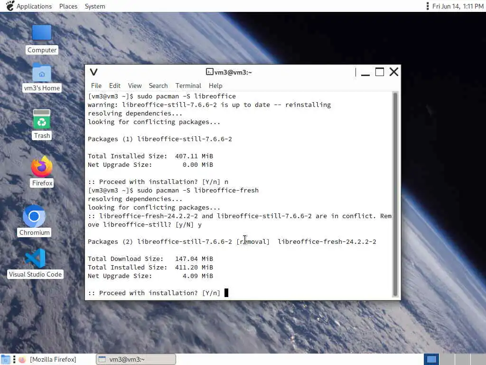Click the 'Net Upgrade Size: 4.09 MiB' line
The image size is (486, 365).
(150, 276)
